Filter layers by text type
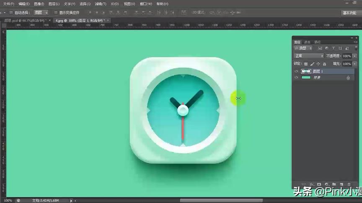Viewport: 362px width, 203px height. click(x=334, y=48)
